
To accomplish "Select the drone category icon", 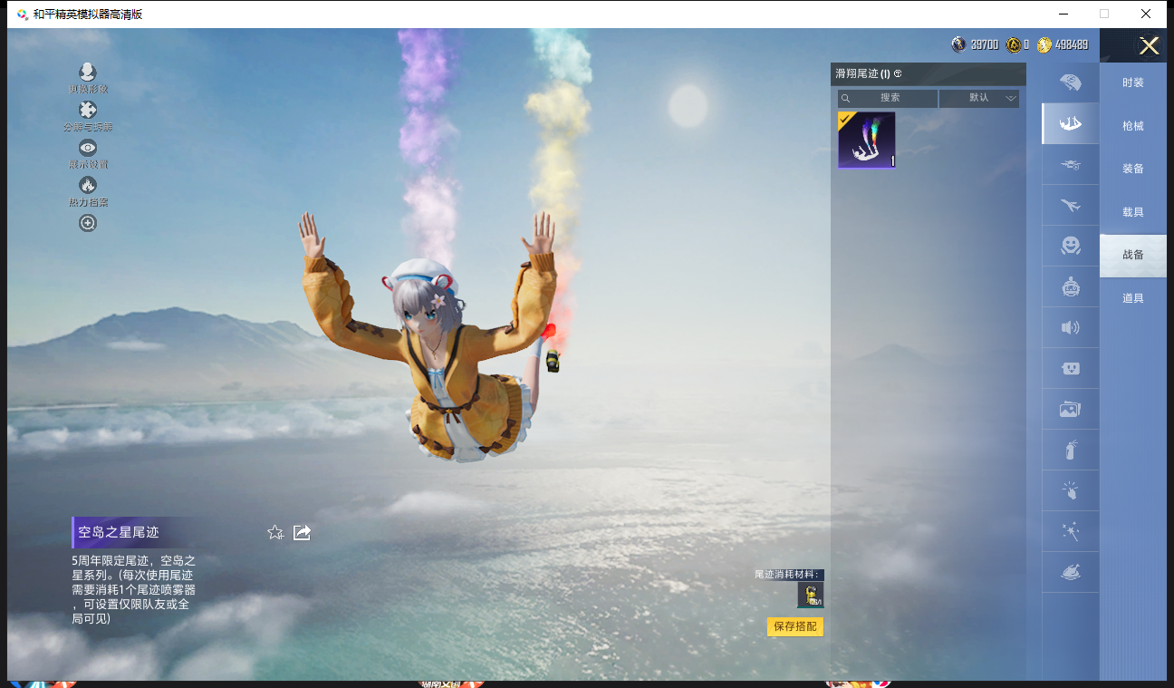I will [x=1070, y=164].
